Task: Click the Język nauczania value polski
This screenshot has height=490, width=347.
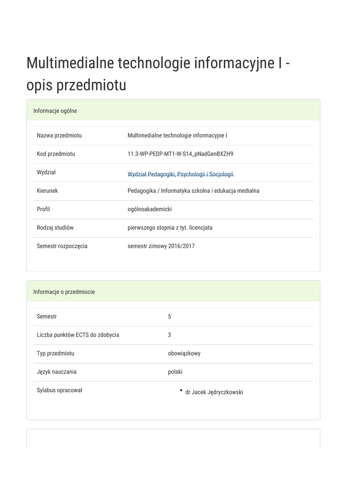Action: click(x=175, y=372)
